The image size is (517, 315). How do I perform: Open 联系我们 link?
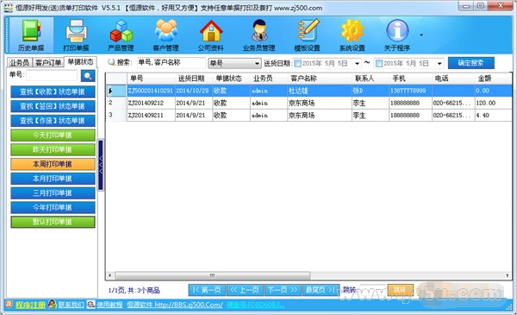[72, 305]
